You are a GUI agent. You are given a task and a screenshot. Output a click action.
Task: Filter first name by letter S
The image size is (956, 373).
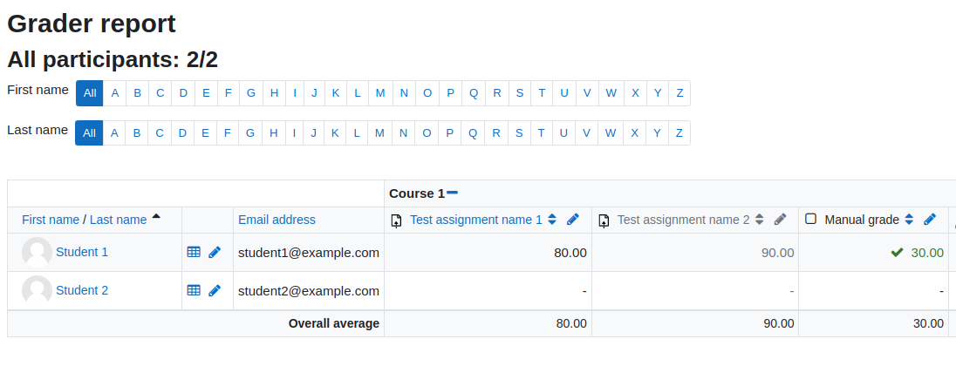click(x=520, y=93)
